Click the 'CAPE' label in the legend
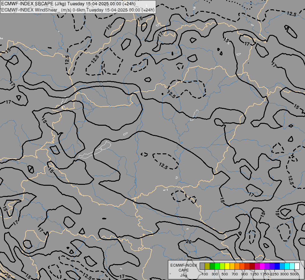This screenshot has width=305, height=280. pyautogui.click(x=183, y=270)
